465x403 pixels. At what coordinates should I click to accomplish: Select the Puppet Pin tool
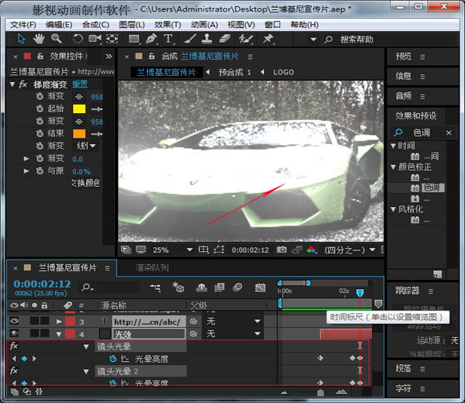point(268,39)
